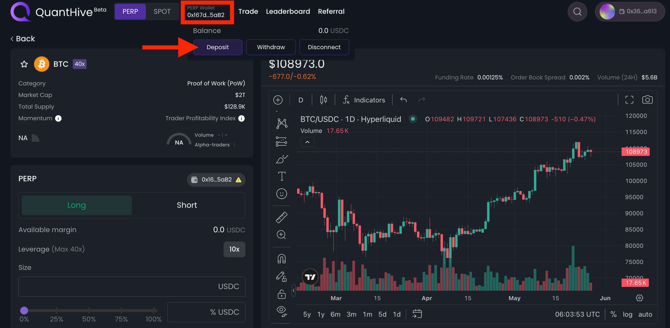Open the 10x leverage selector
Viewport: 670px width, 328px height.
[x=234, y=249]
